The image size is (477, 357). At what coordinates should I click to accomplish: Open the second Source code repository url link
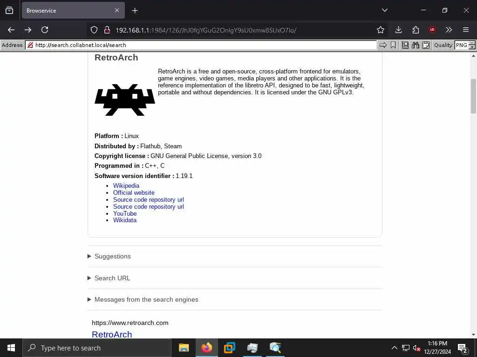click(149, 206)
